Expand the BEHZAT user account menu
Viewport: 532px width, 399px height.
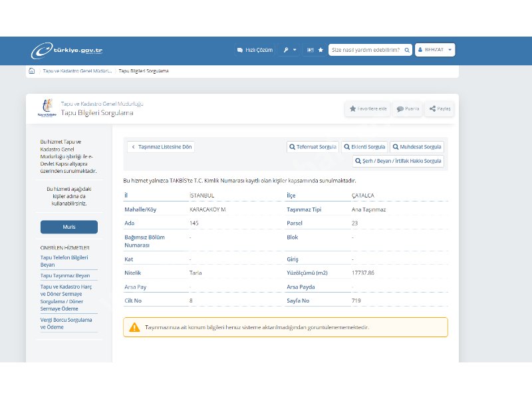435,50
